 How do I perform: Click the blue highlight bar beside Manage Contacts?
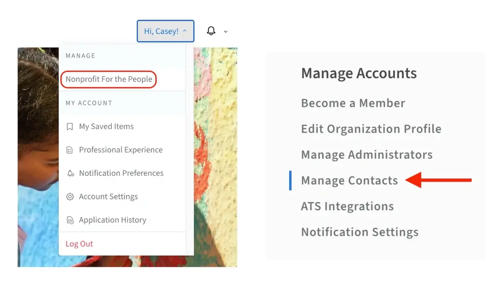click(290, 180)
